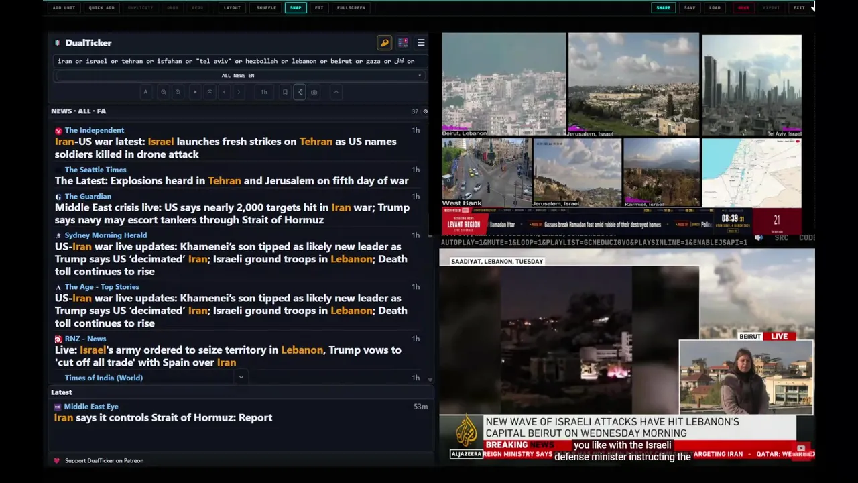Collapse toolbar with single chevron up icon

coord(336,92)
